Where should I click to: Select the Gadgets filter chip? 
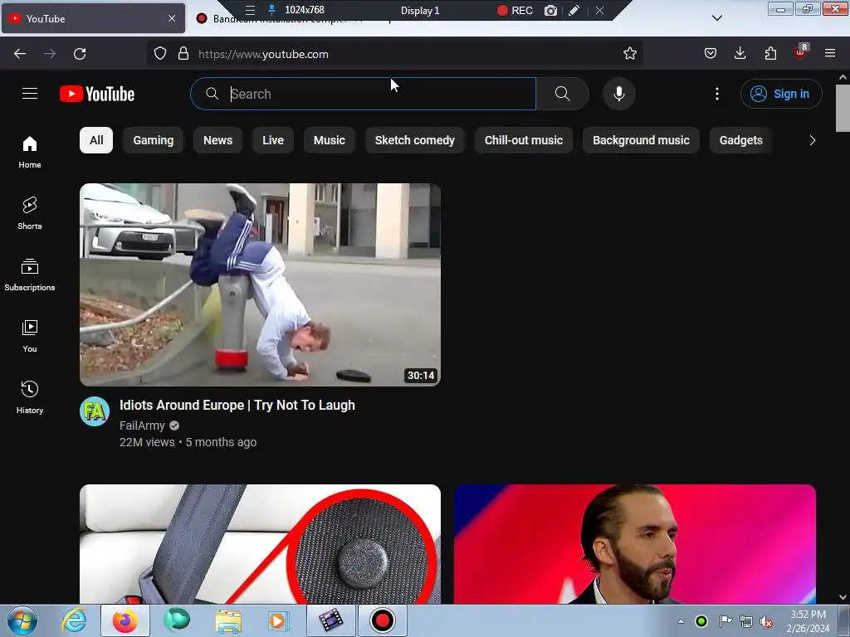tap(740, 140)
